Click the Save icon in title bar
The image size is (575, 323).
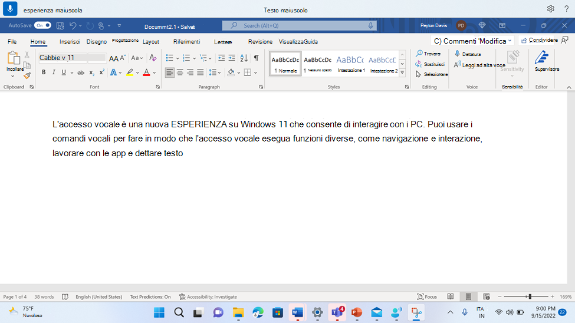pyautogui.click(x=60, y=26)
